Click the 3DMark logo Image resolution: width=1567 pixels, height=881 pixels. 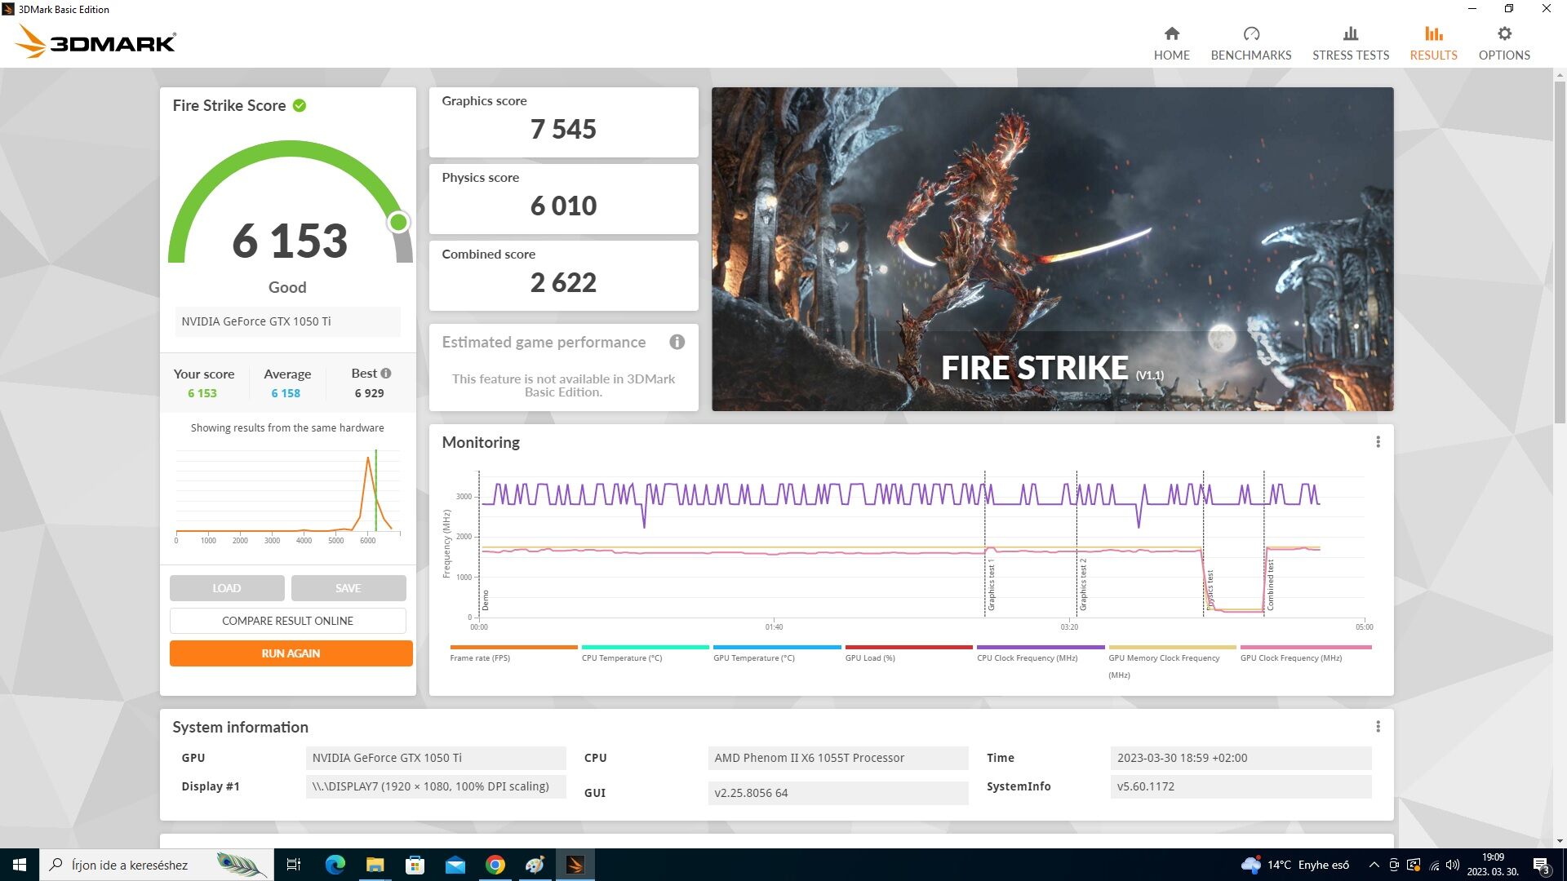(96, 41)
